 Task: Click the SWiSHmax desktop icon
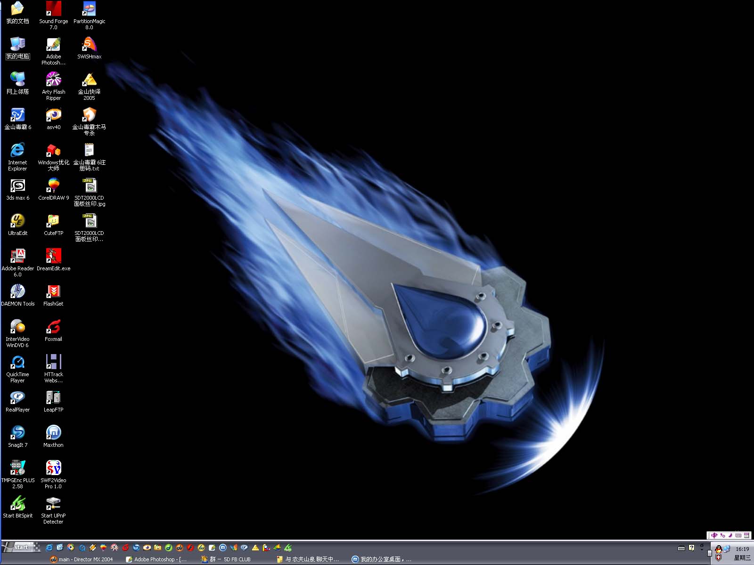pos(89,48)
